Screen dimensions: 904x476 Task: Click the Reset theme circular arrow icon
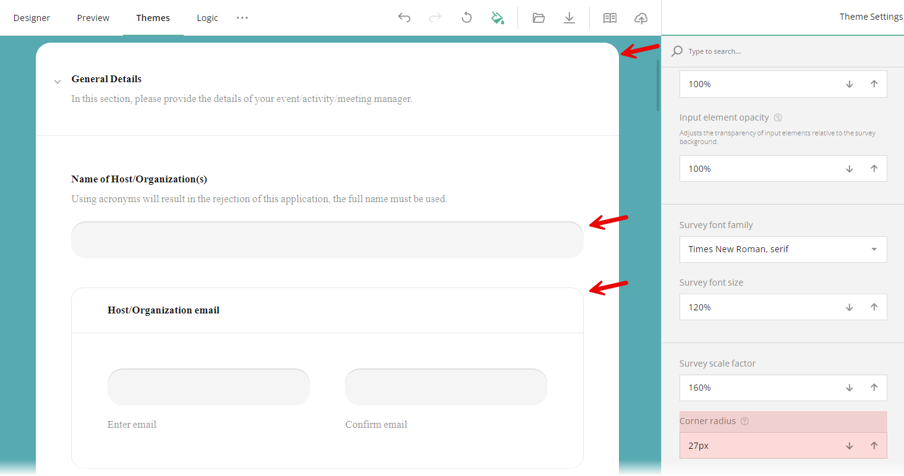pyautogui.click(x=467, y=18)
